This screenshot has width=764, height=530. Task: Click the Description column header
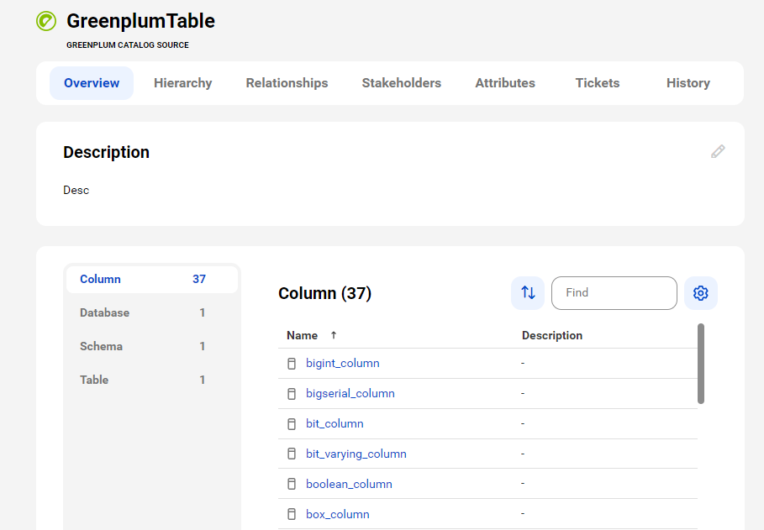click(x=552, y=335)
